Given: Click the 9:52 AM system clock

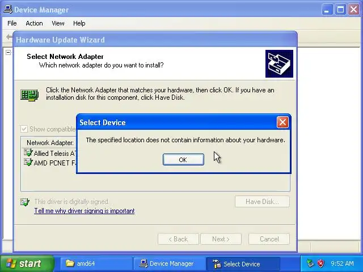Looking at the screenshot, I should (342, 263).
